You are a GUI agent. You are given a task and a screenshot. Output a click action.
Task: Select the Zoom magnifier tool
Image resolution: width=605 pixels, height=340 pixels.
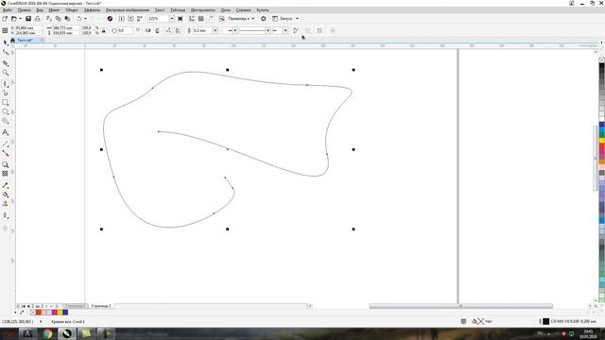coord(6,73)
